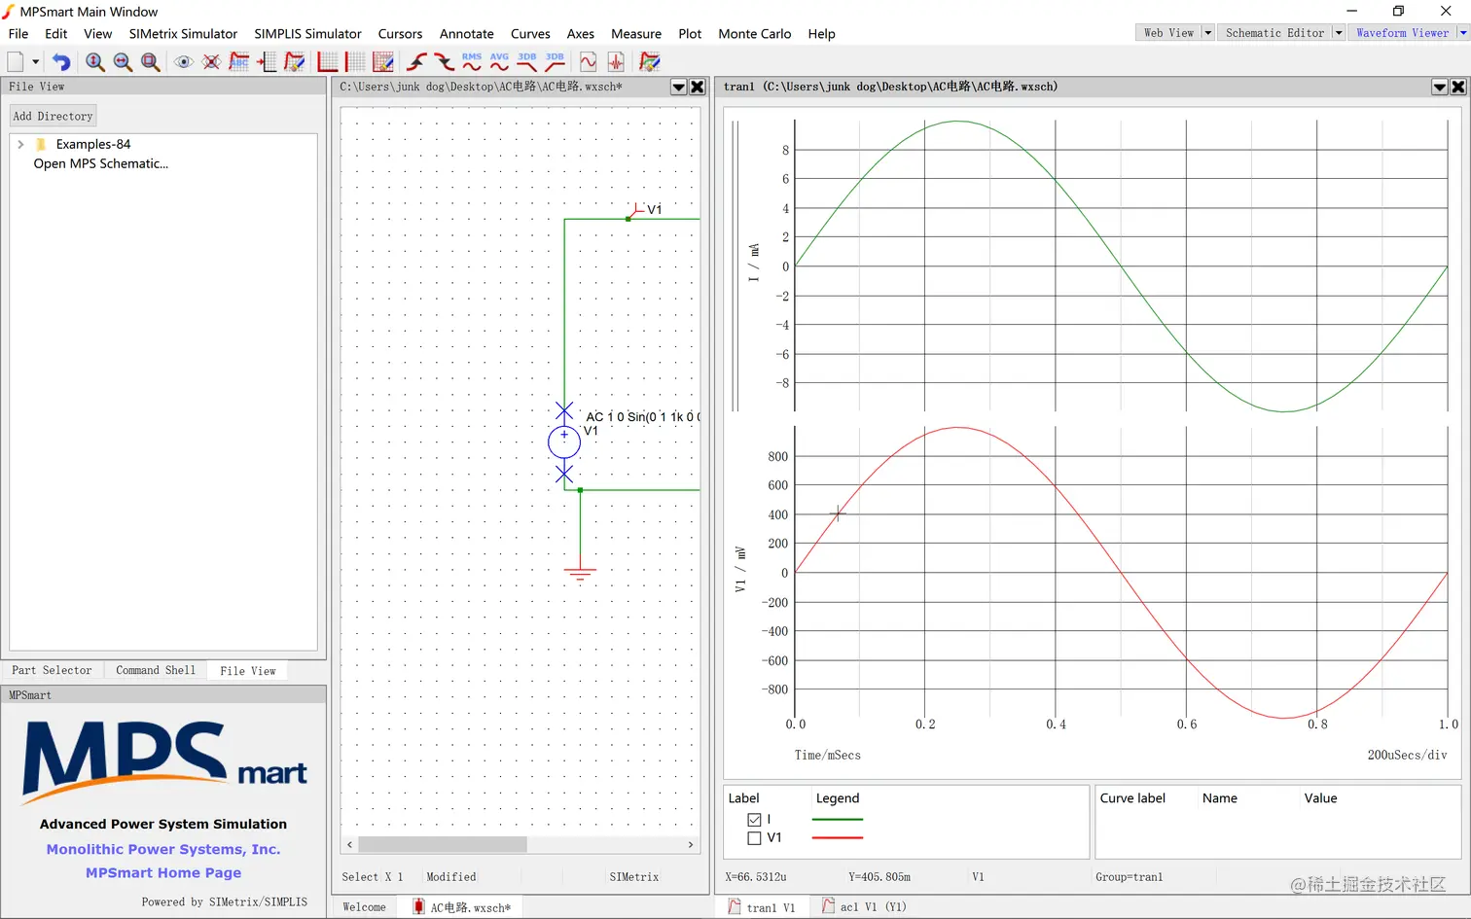Click the red V1 legend line
The image size is (1471, 919).
[x=837, y=838]
